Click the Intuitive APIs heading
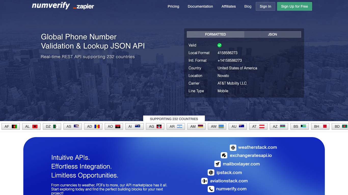348x195 pixels. (71, 158)
